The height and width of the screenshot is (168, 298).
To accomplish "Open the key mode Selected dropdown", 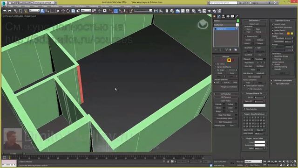I will pyautogui.click(x=253, y=161).
